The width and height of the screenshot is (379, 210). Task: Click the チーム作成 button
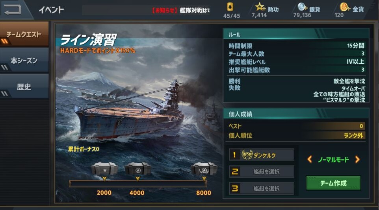(333, 183)
